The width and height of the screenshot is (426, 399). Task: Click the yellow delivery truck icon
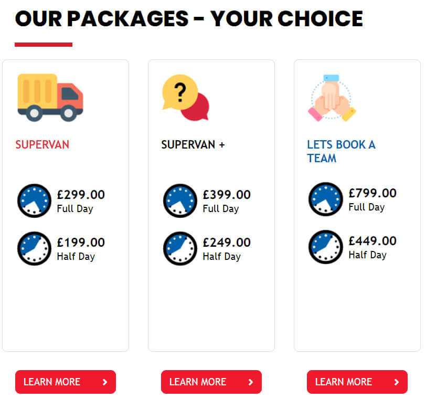click(x=50, y=98)
